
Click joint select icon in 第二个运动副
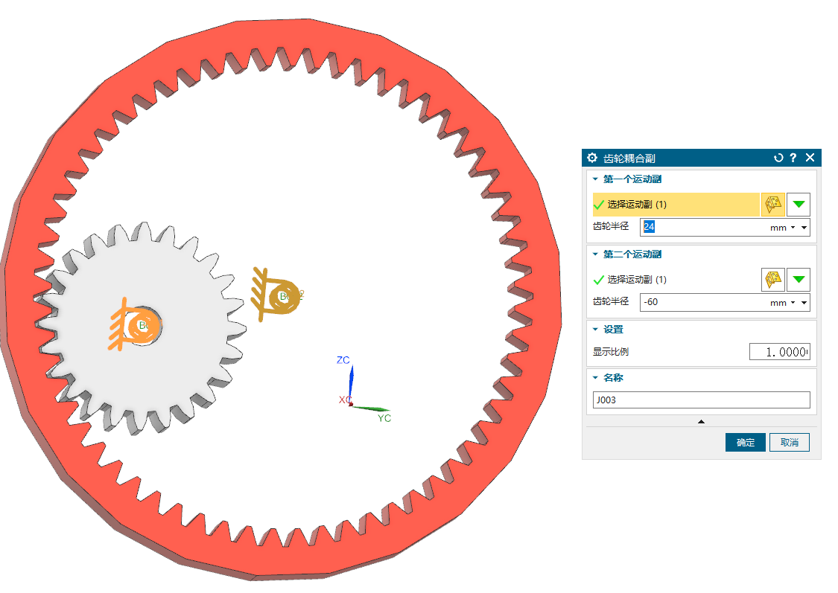pos(772,280)
